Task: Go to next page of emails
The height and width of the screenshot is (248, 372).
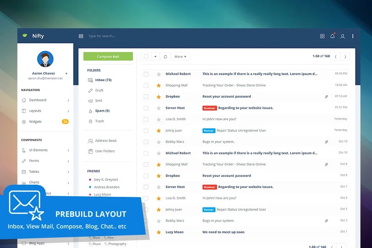Action: point(345,57)
